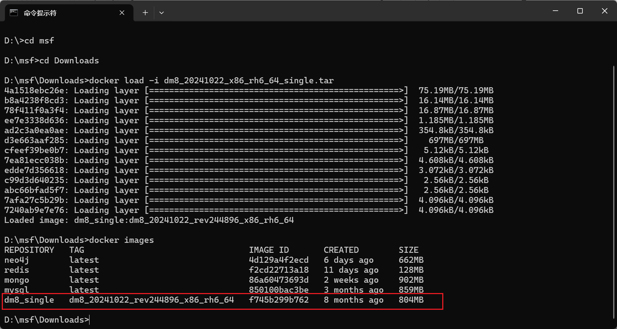Screen dimensions: 617x329
Task: Click the mysql repository name
Action: pyautogui.click(x=17, y=290)
